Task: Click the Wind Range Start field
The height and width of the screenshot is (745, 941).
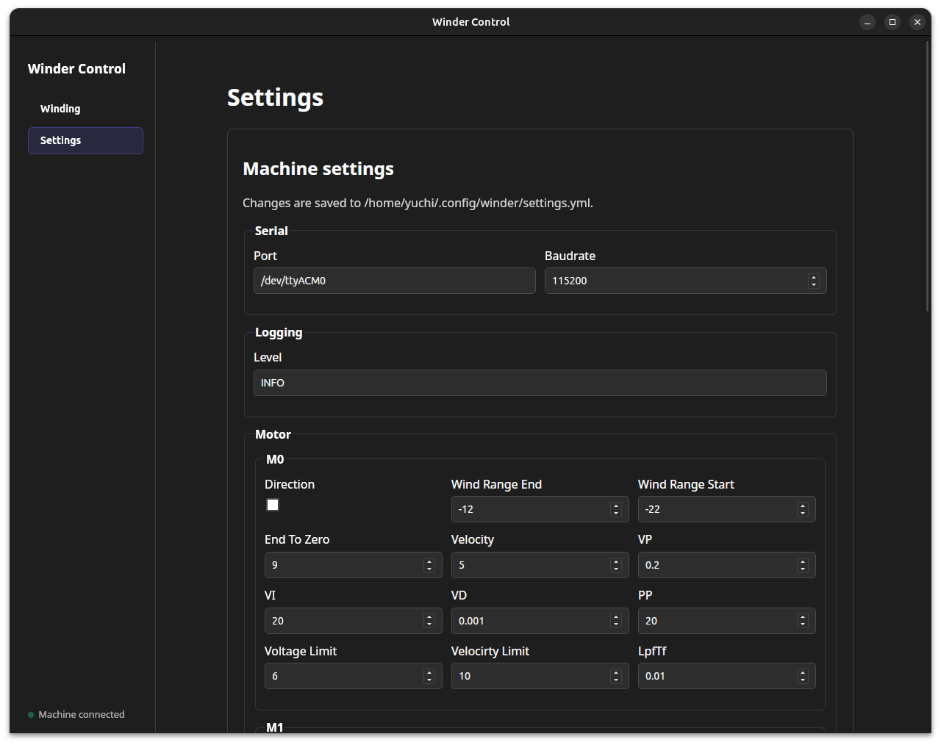Action: [726, 509]
